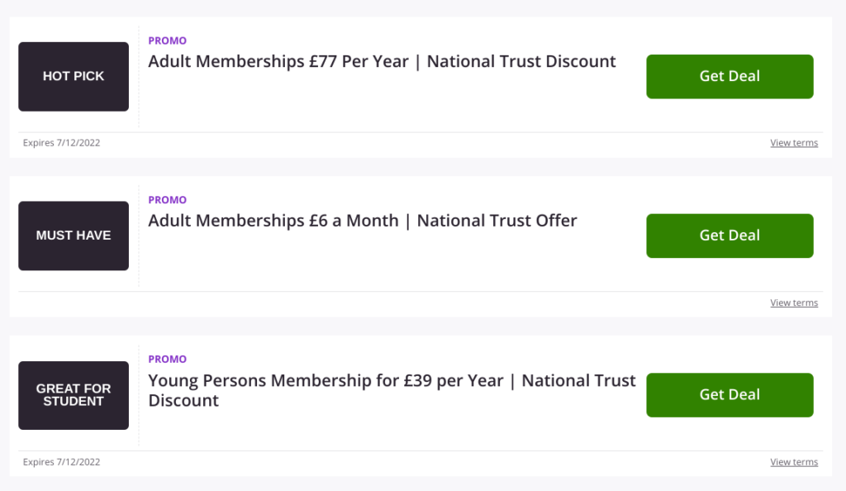View terms for the £77 Per Year offer
846x491 pixels.
[794, 143]
